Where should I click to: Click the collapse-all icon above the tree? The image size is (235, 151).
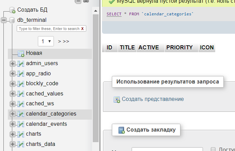click(78, 1)
